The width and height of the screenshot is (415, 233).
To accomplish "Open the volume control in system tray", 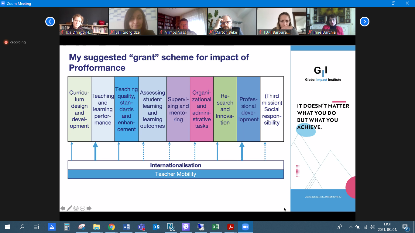I will [372, 227].
